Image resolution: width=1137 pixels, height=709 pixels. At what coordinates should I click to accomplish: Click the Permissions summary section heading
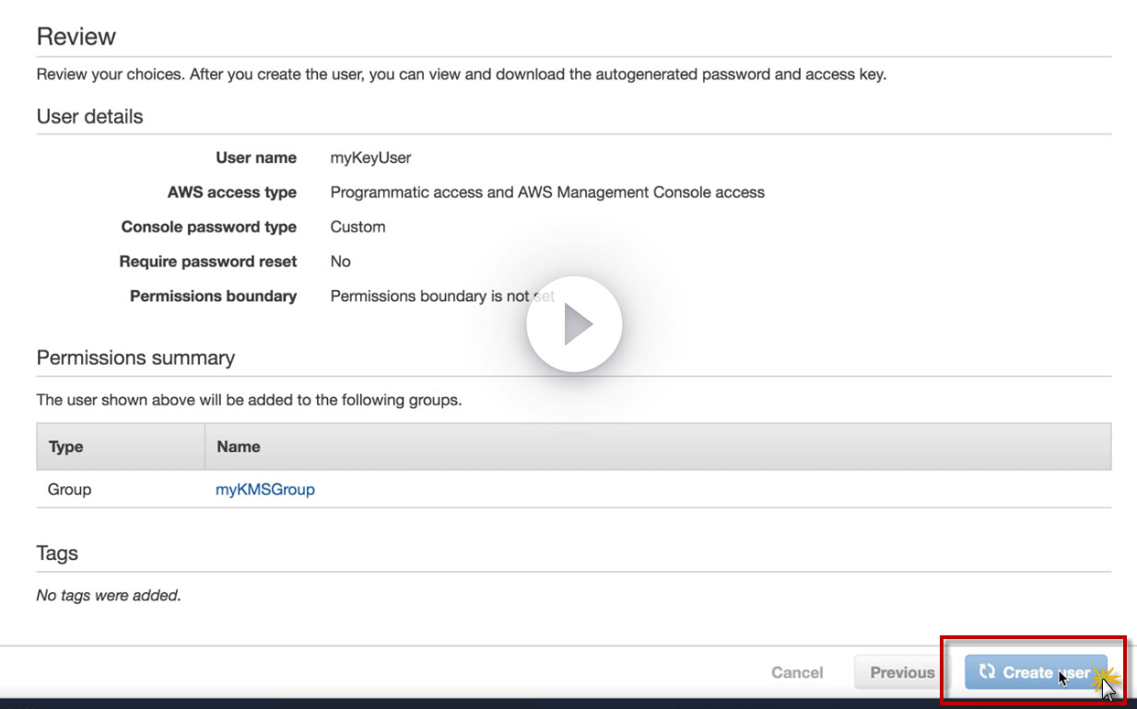[135, 358]
